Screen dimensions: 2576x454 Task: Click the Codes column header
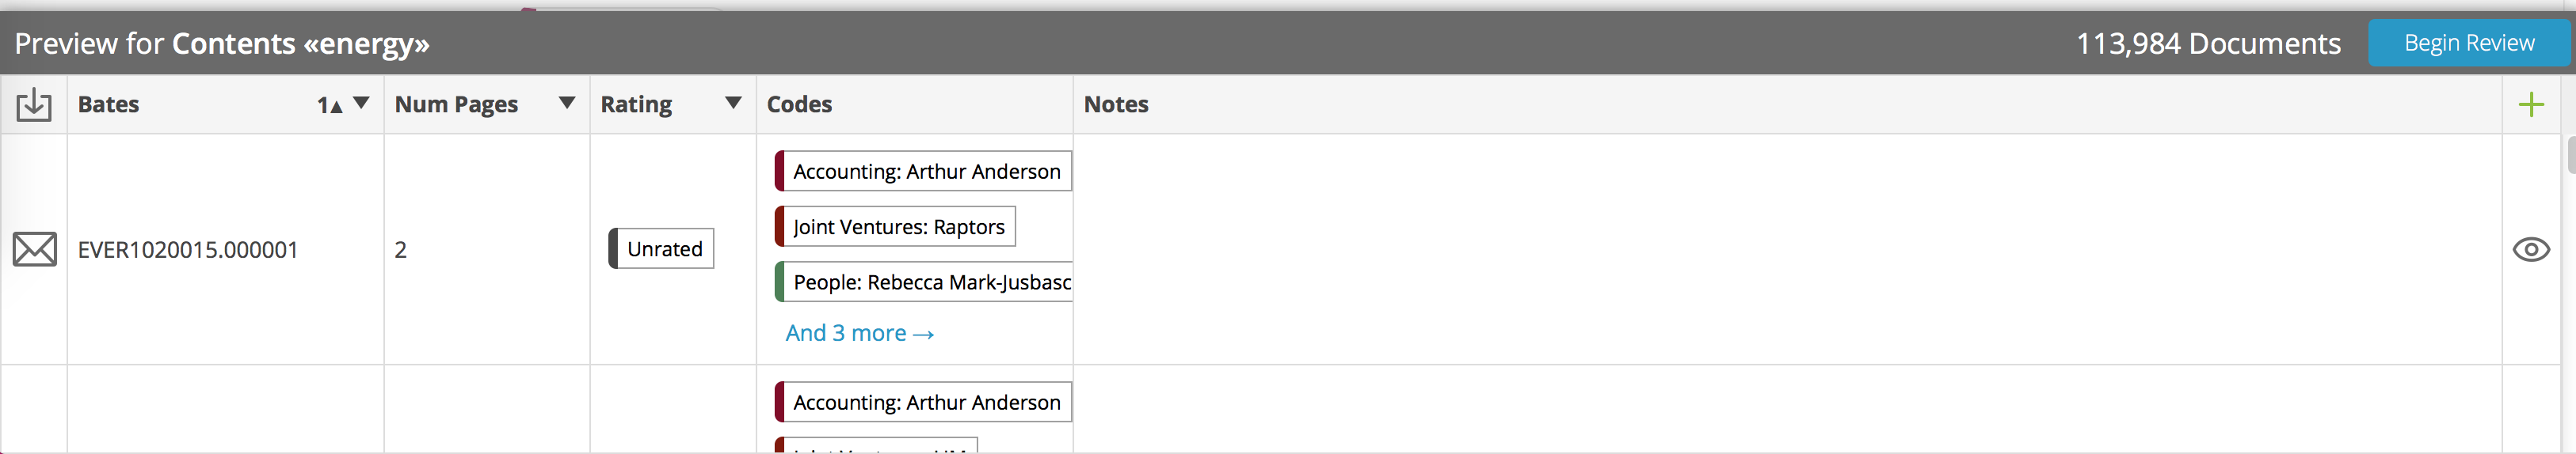tap(799, 104)
